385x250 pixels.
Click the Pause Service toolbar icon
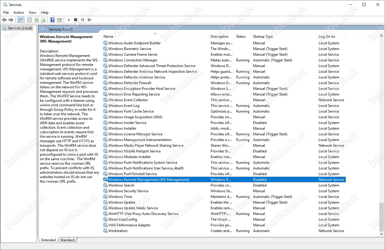[x=83, y=20]
